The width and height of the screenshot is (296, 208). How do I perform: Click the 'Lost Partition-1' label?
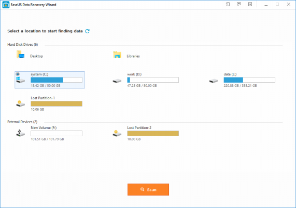tap(43, 98)
